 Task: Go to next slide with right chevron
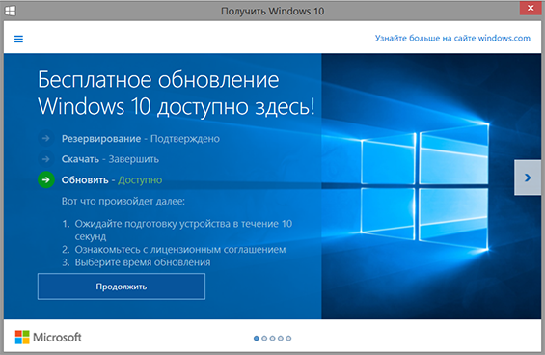tap(528, 177)
